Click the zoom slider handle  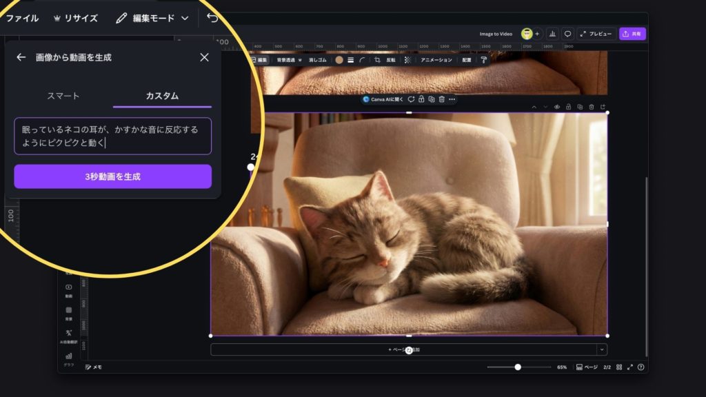pos(518,367)
